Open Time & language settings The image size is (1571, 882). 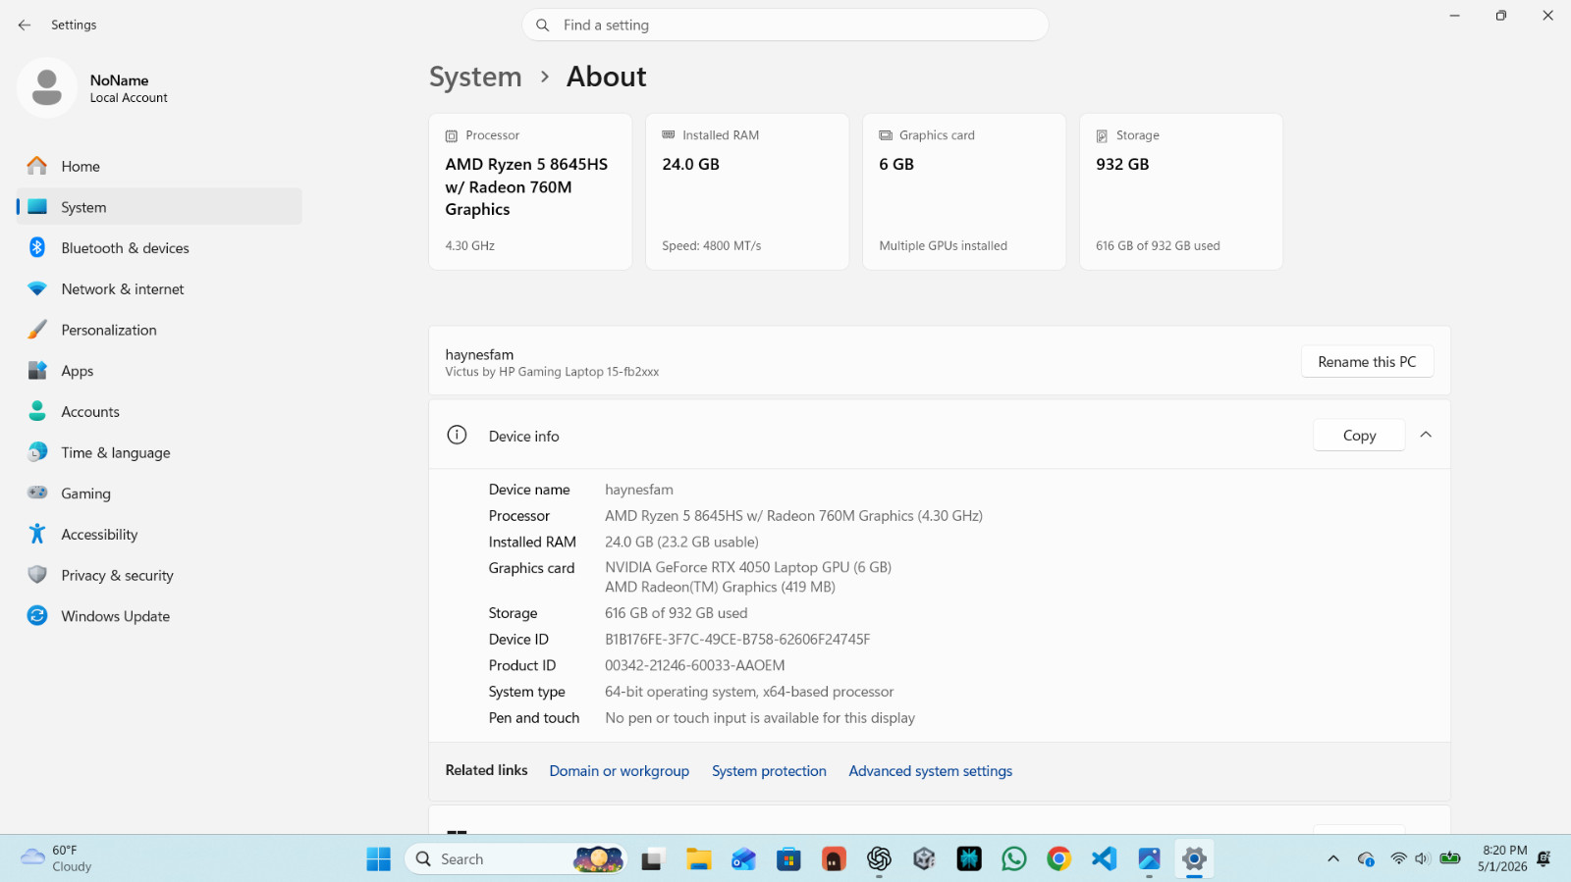point(159,452)
